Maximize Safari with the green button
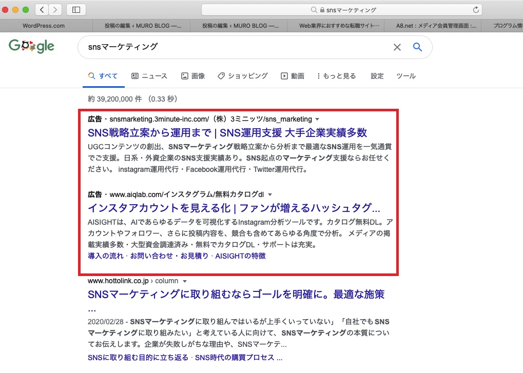Screen dimensions: 523x373 tap(26, 10)
